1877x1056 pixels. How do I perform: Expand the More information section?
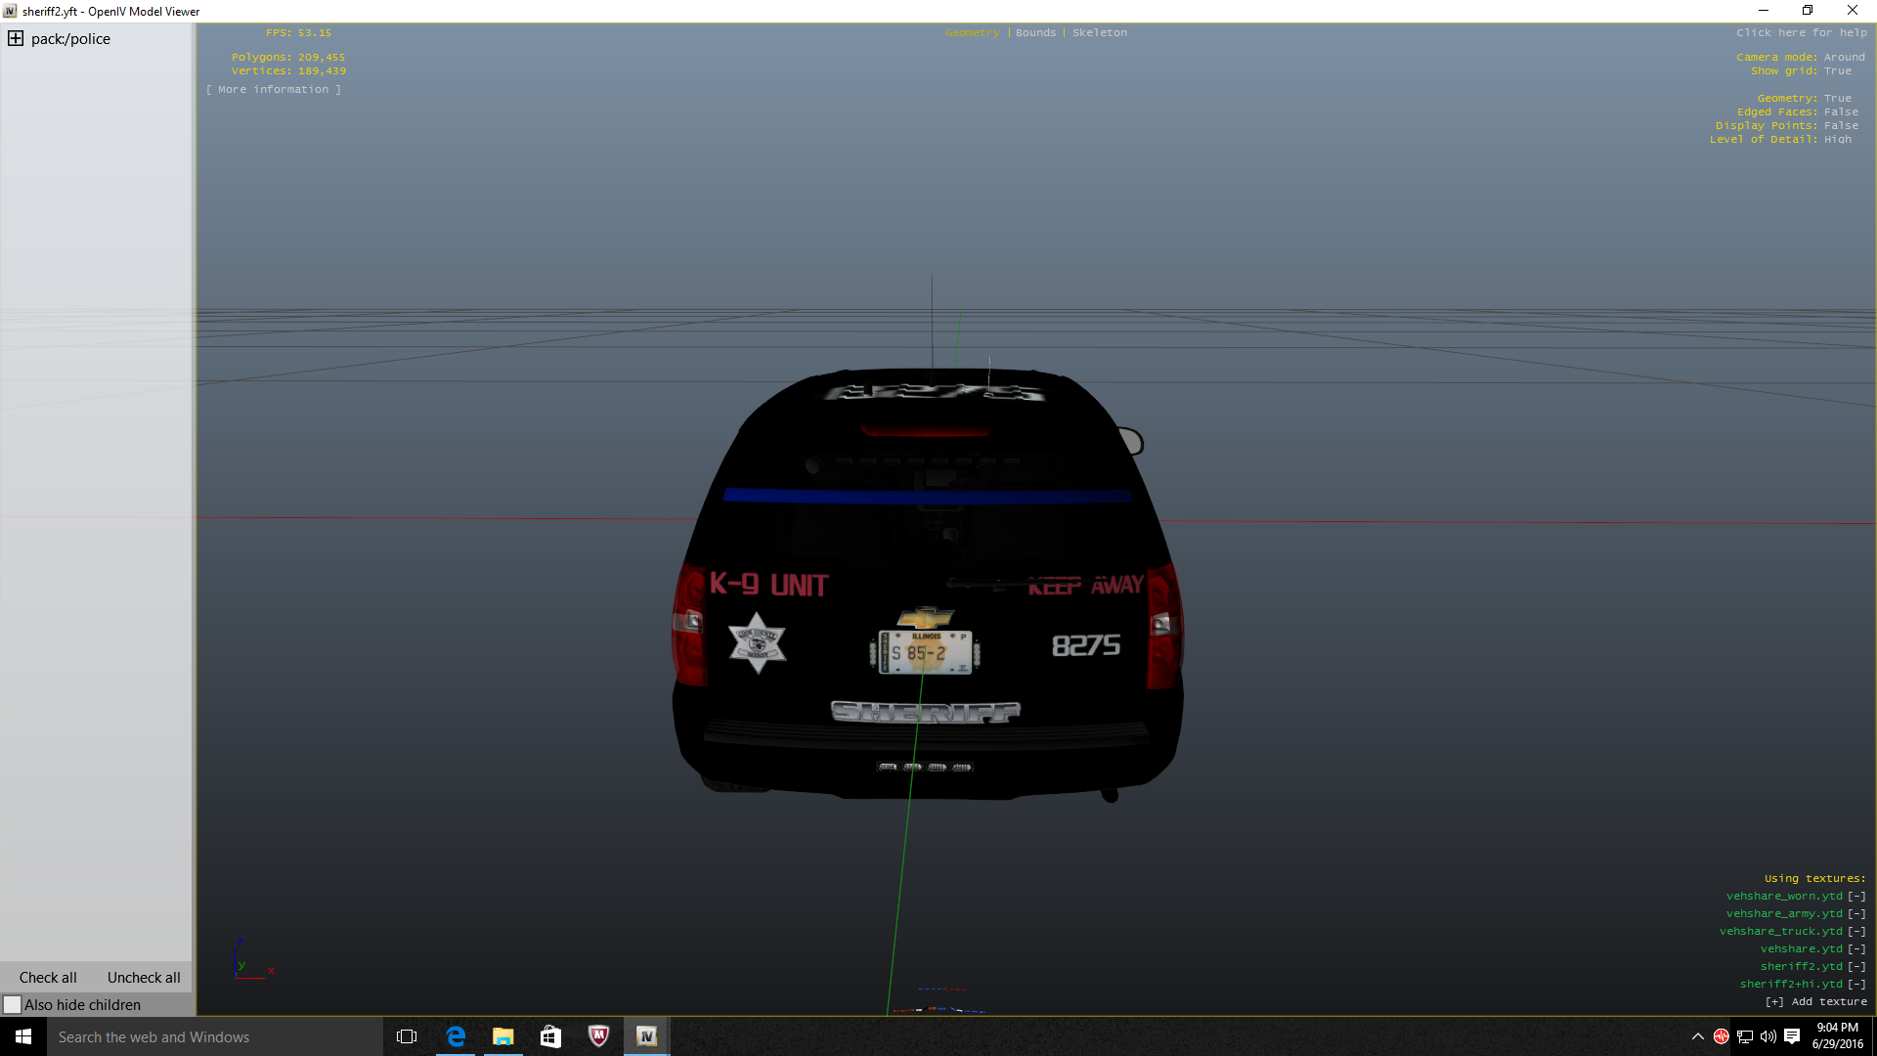[274, 89]
